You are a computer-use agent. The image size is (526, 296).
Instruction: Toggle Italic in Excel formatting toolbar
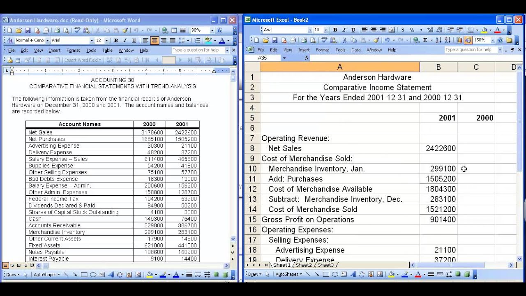coord(344,30)
